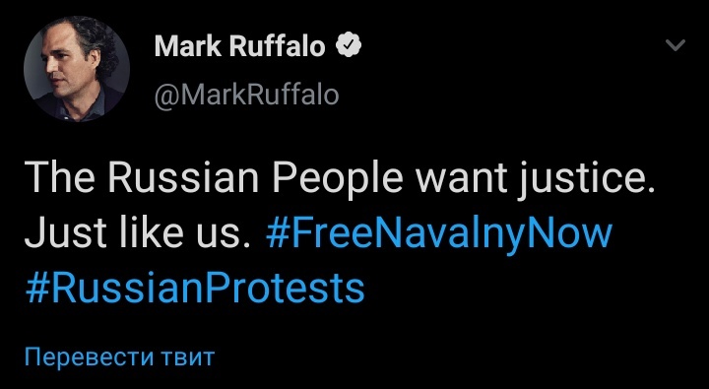Click the word "want" in the tweet

click(461, 178)
